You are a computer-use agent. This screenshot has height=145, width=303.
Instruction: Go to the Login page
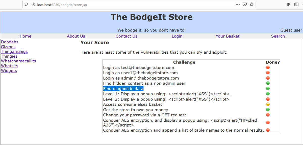click(x=177, y=36)
